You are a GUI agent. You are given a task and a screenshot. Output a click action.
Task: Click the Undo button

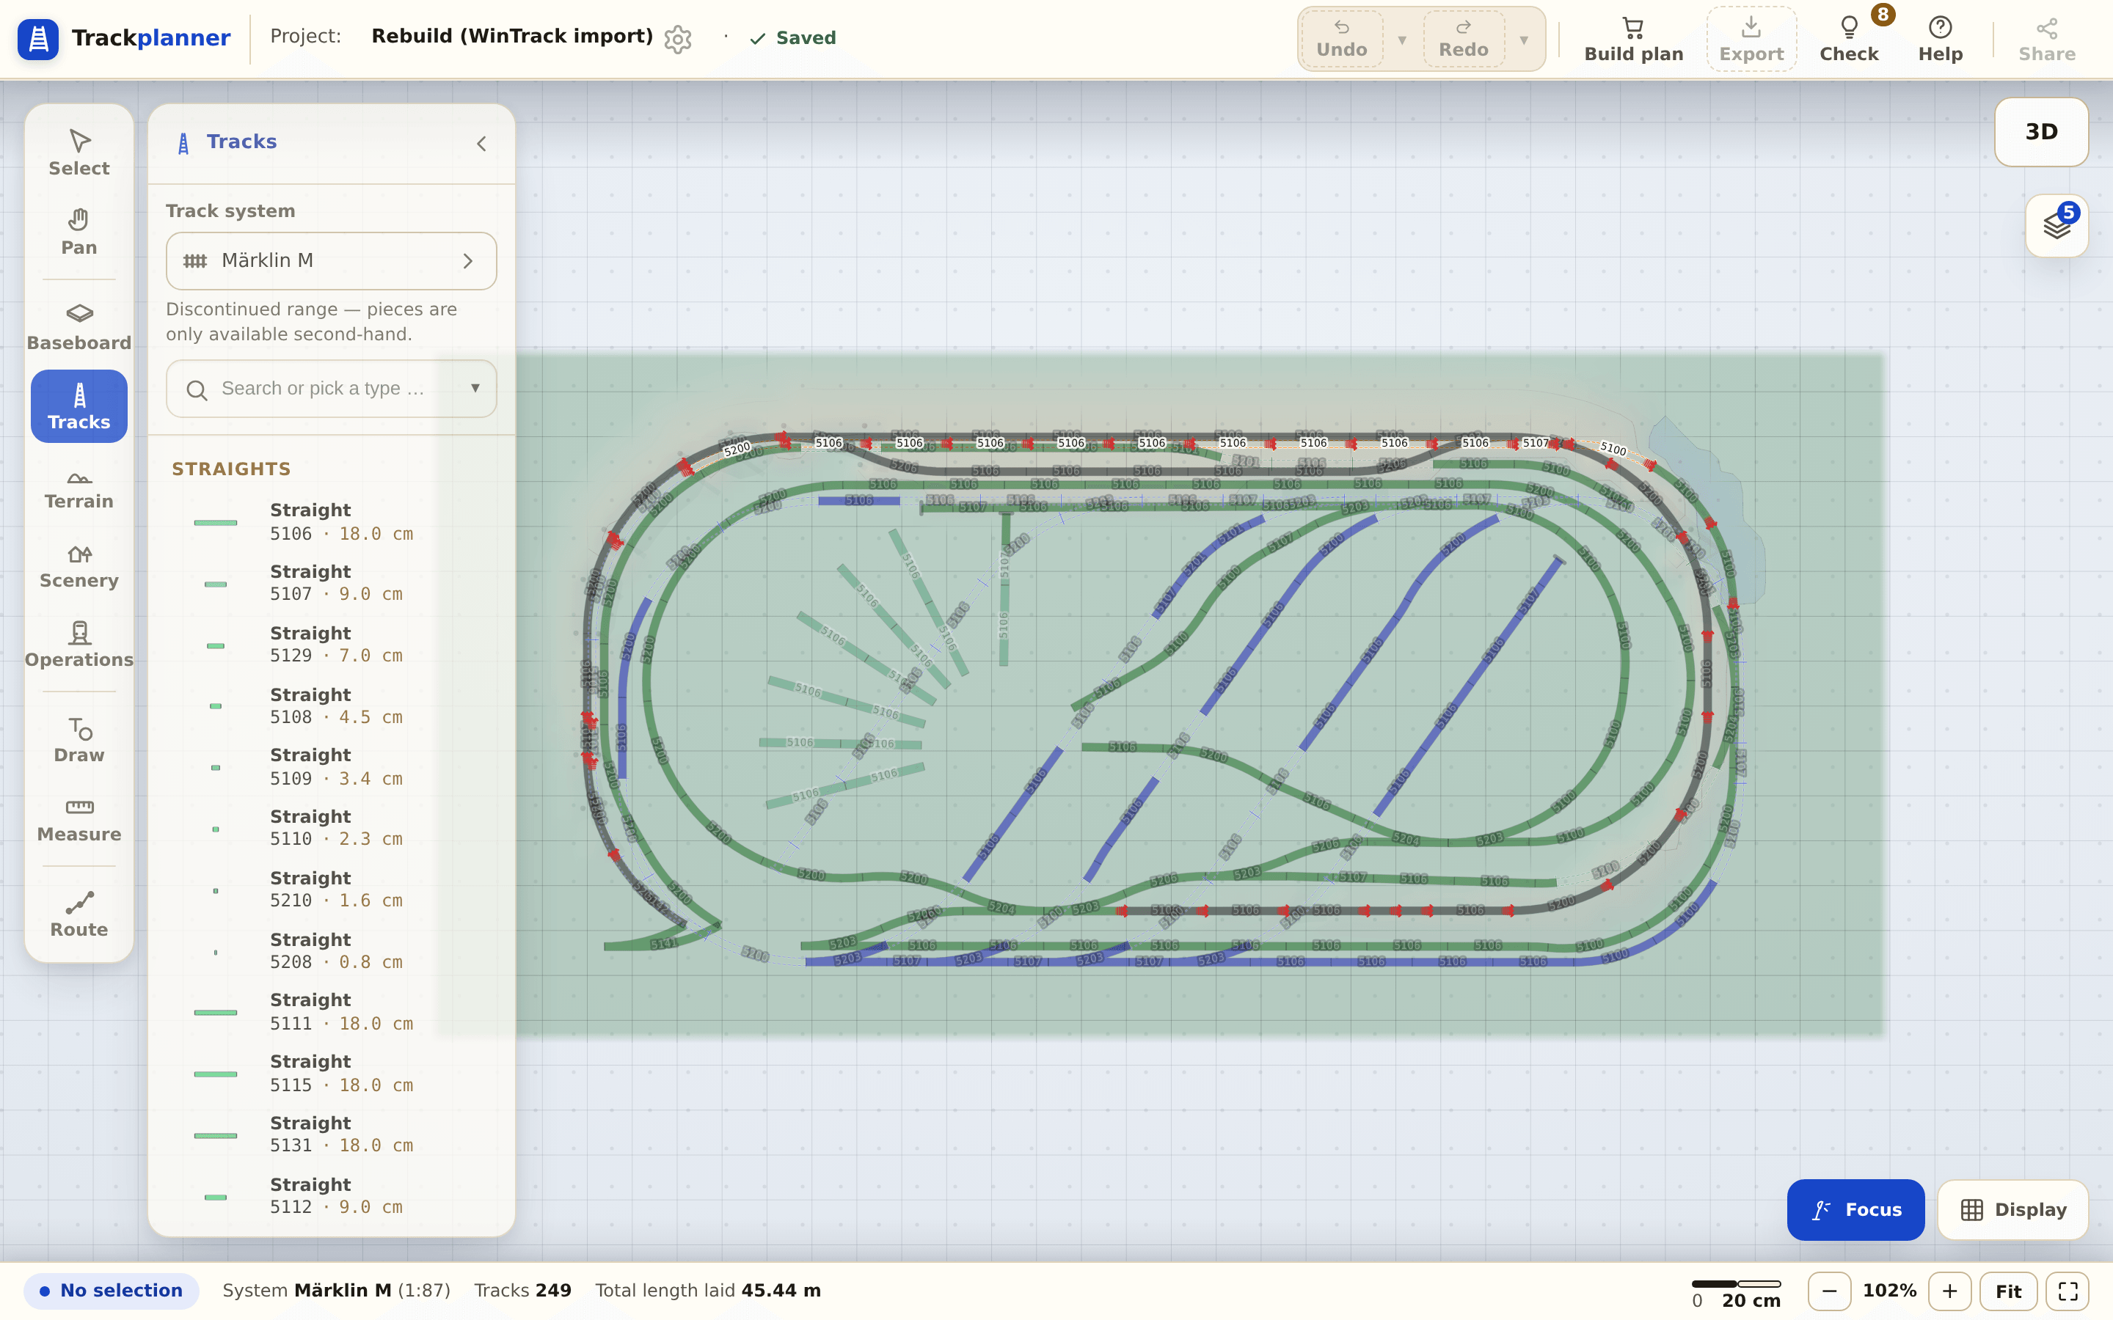click(x=1342, y=40)
